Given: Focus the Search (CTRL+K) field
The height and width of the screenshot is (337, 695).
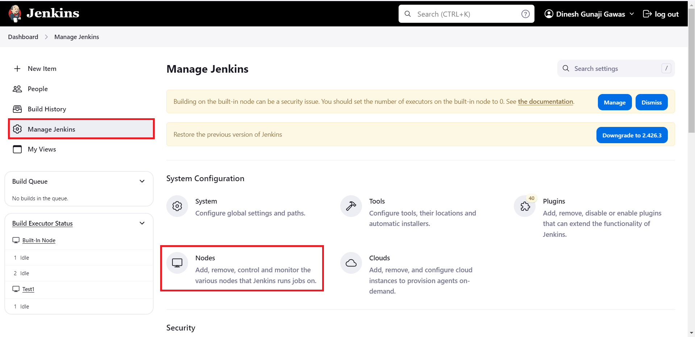Looking at the screenshot, I should [466, 14].
